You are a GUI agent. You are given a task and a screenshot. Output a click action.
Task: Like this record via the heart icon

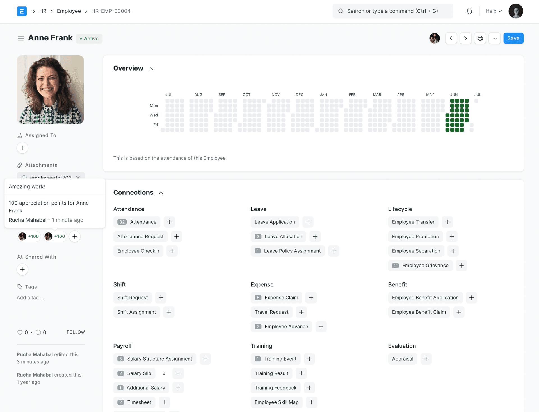(x=20, y=332)
